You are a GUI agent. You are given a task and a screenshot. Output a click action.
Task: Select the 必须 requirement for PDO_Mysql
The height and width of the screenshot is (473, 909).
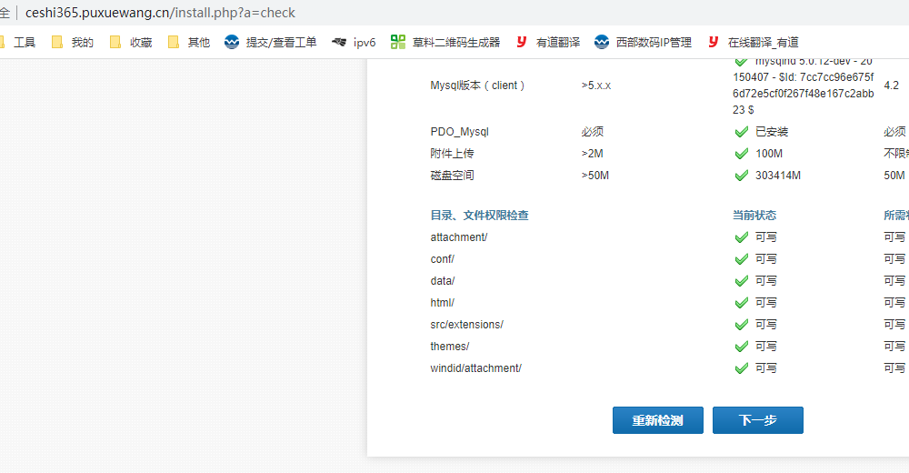(x=593, y=132)
